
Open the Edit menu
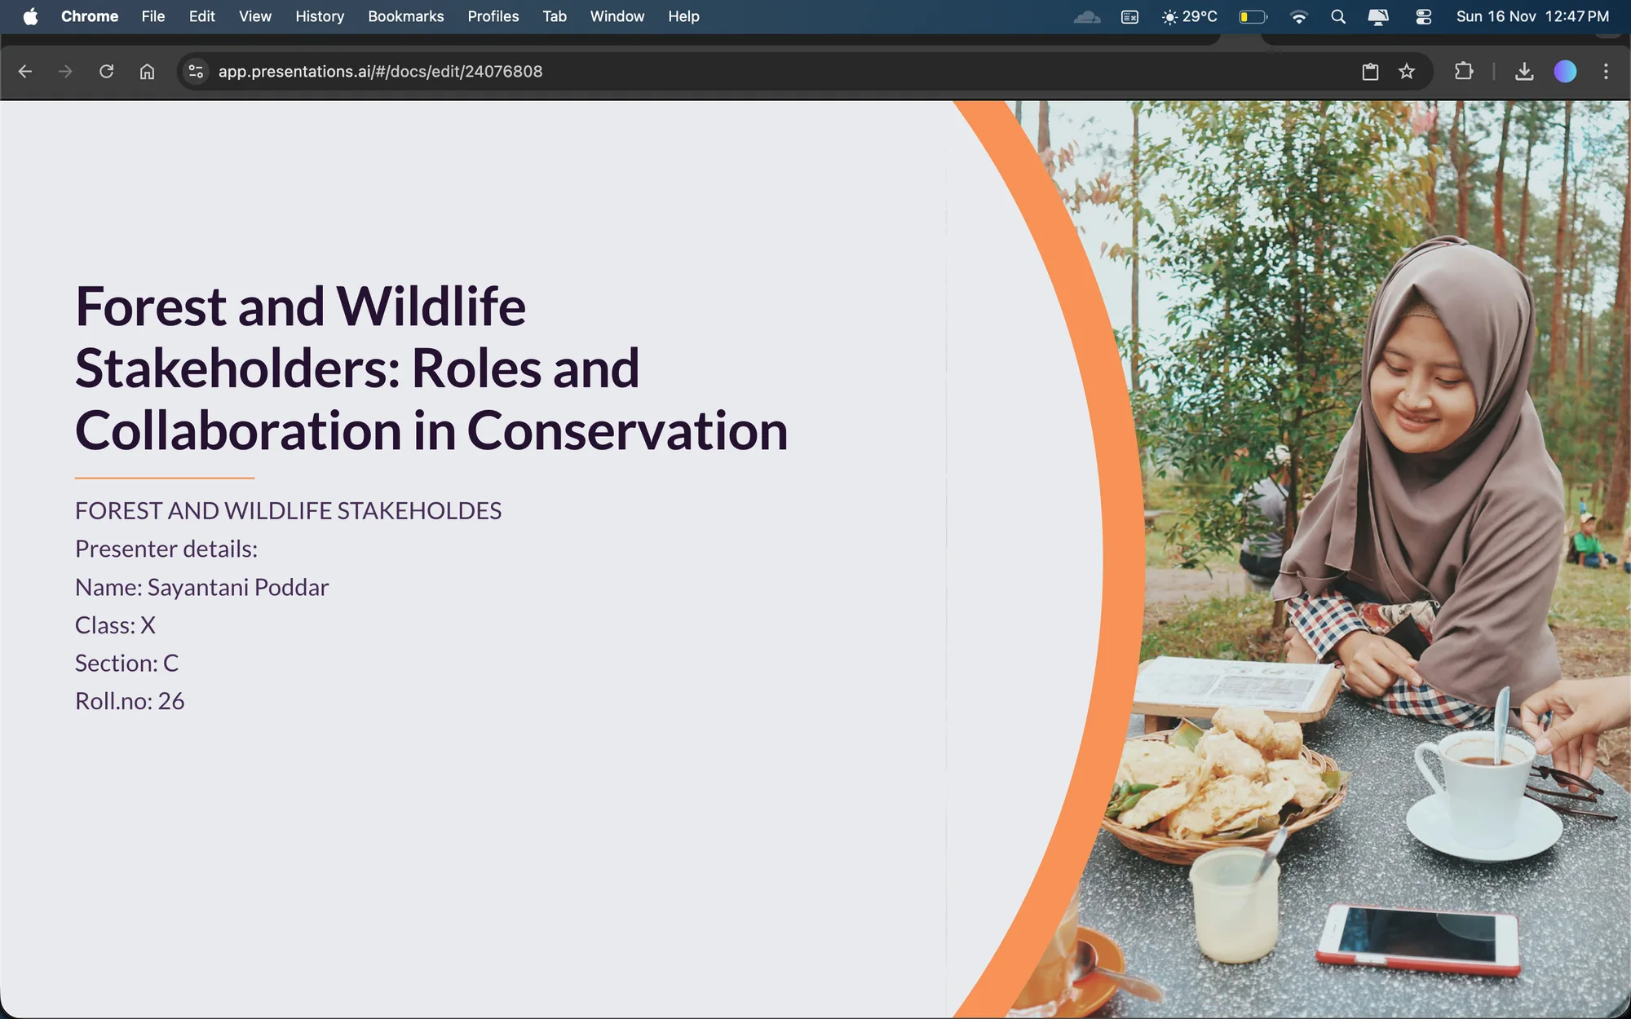pos(201,16)
